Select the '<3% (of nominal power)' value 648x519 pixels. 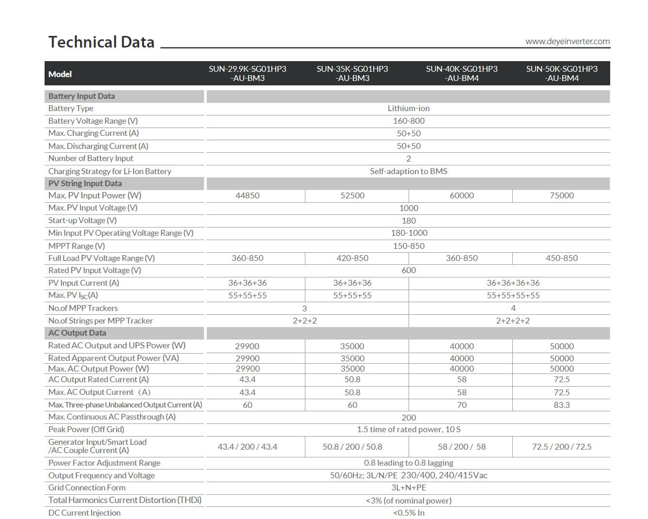(409, 501)
